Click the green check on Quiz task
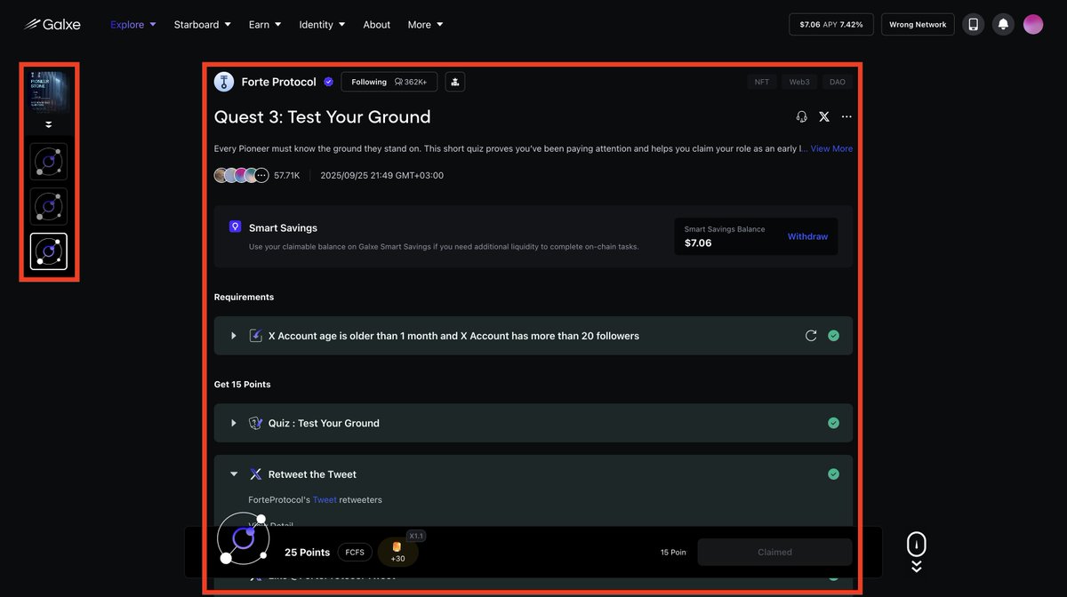This screenshot has width=1067, height=597. pos(833,423)
